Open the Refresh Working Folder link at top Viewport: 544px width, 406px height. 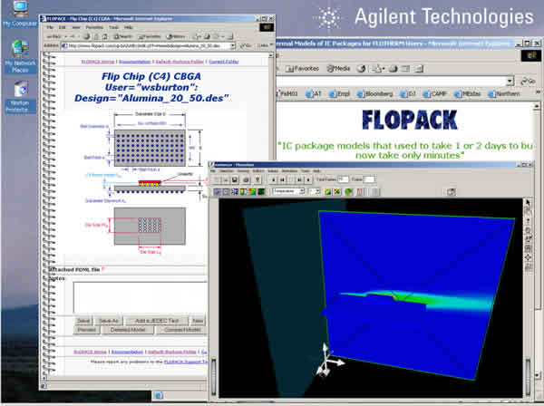tap(180, 62)
